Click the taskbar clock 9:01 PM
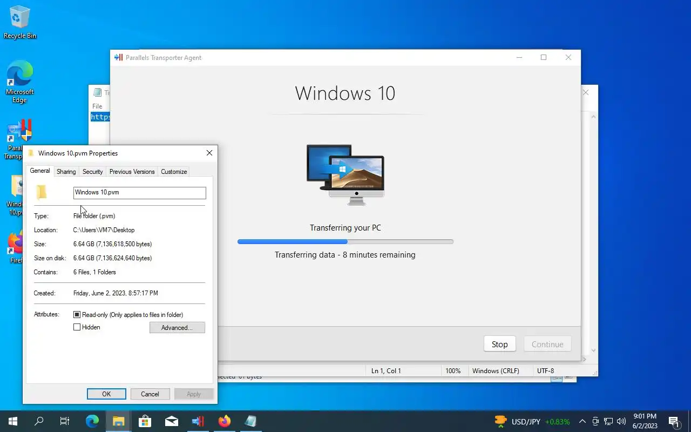 pos(644,421)
